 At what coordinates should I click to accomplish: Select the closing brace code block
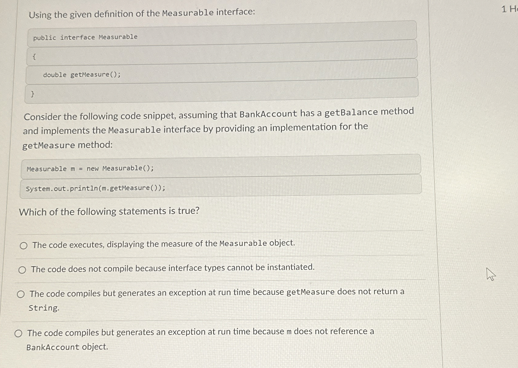click(33, 94)
